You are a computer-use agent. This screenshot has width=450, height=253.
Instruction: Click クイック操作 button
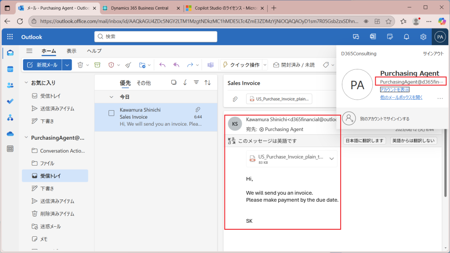coord(241,65)
